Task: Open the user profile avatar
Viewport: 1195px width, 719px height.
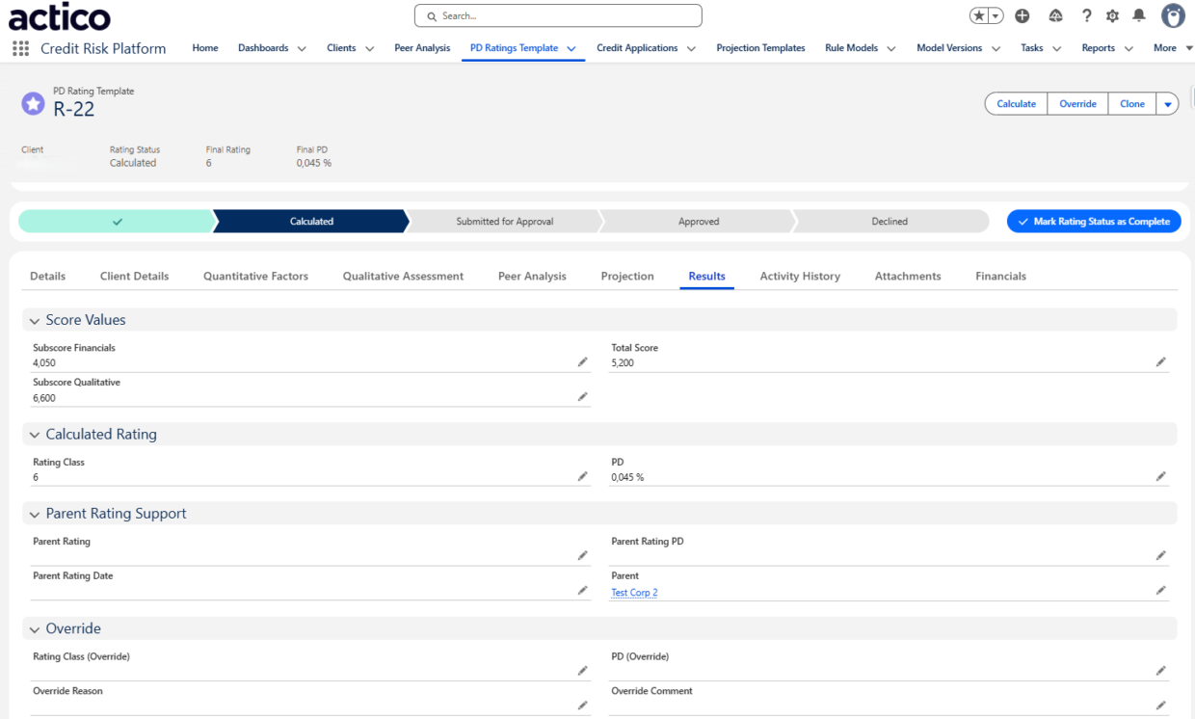Action: pyautogui.click(x=1173, y=15)
